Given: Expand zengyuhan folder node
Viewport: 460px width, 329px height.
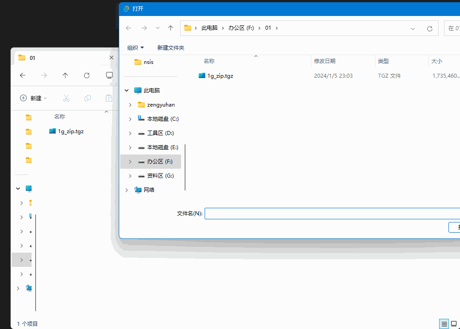Looking at the screenshot, I should (130, 105).
